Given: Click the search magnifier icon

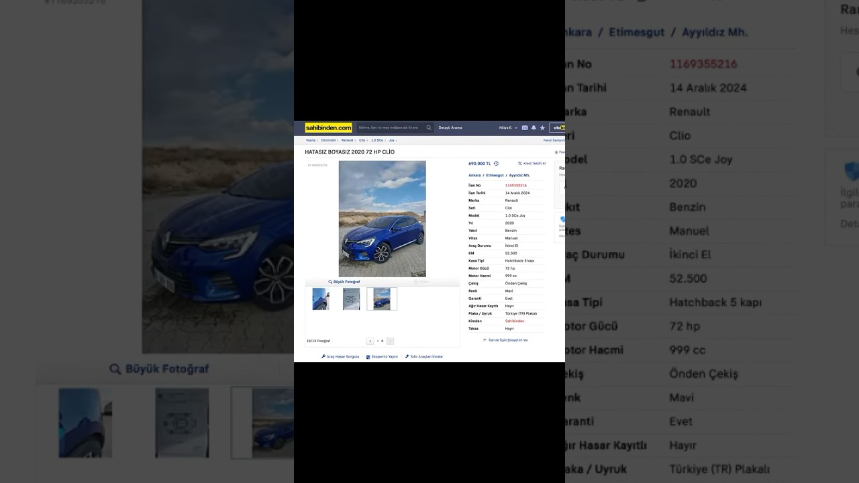Looking at the screenshot, I should (429, 127).
